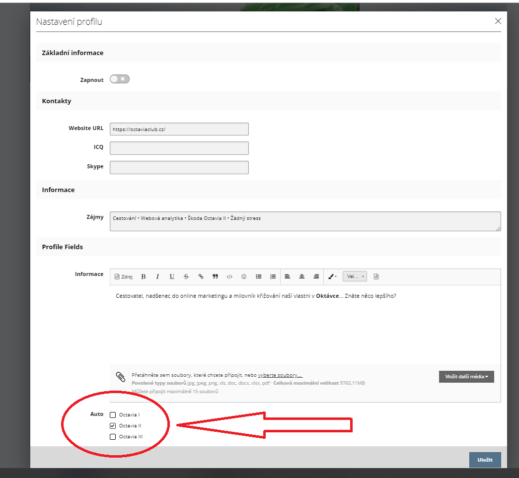
Task: Switch to Zdroj source view
Action: [x=124, y=276]
